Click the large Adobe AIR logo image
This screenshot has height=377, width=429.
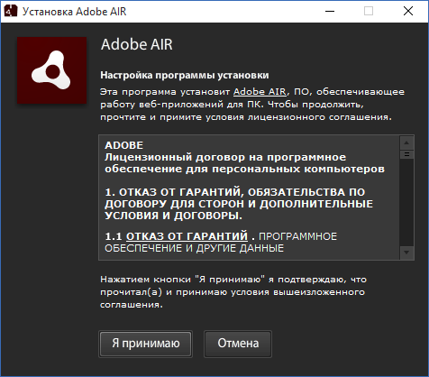52,70
